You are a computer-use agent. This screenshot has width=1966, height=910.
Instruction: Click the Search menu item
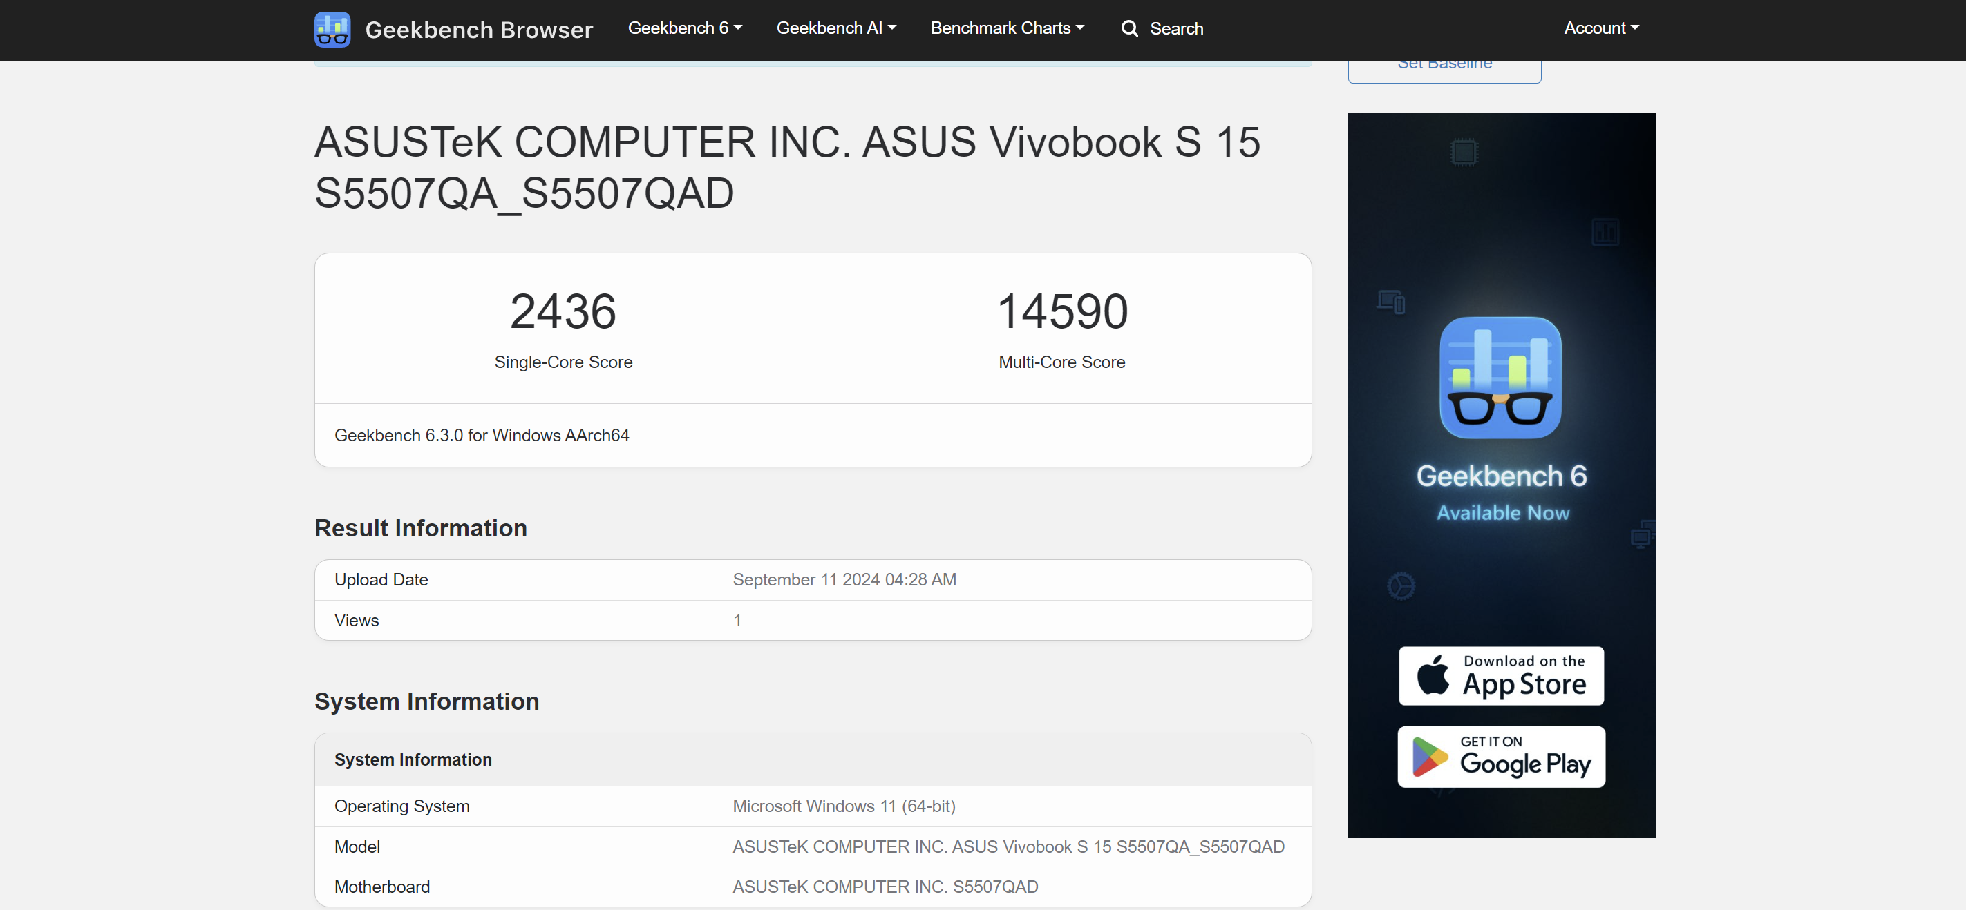click(1175, 29)
